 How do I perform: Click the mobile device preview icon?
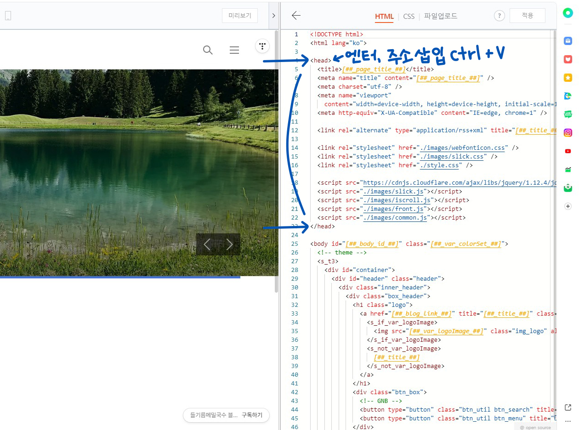coord(8,16)
